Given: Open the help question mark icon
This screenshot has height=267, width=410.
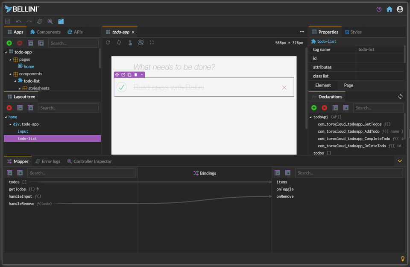Looking at the screenshot, I should pos(379,9).
